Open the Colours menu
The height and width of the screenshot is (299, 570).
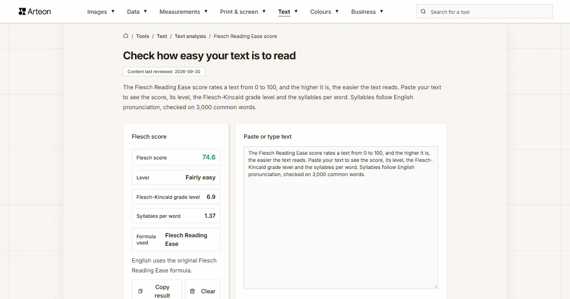321,11
